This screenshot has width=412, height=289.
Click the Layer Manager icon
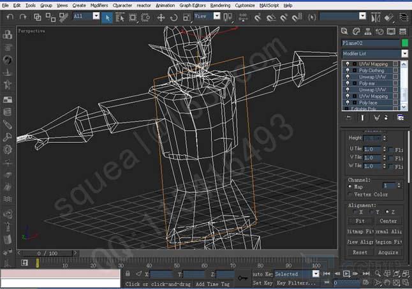point(403,18)
